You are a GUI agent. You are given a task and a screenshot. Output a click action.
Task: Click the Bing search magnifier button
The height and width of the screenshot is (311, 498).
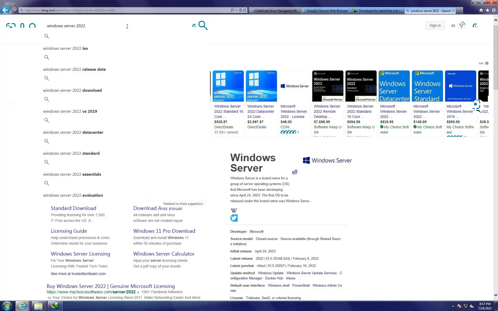203,25
